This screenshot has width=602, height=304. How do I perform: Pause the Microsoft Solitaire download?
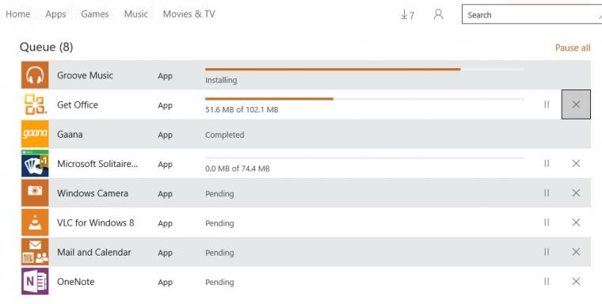coord(547,164)
